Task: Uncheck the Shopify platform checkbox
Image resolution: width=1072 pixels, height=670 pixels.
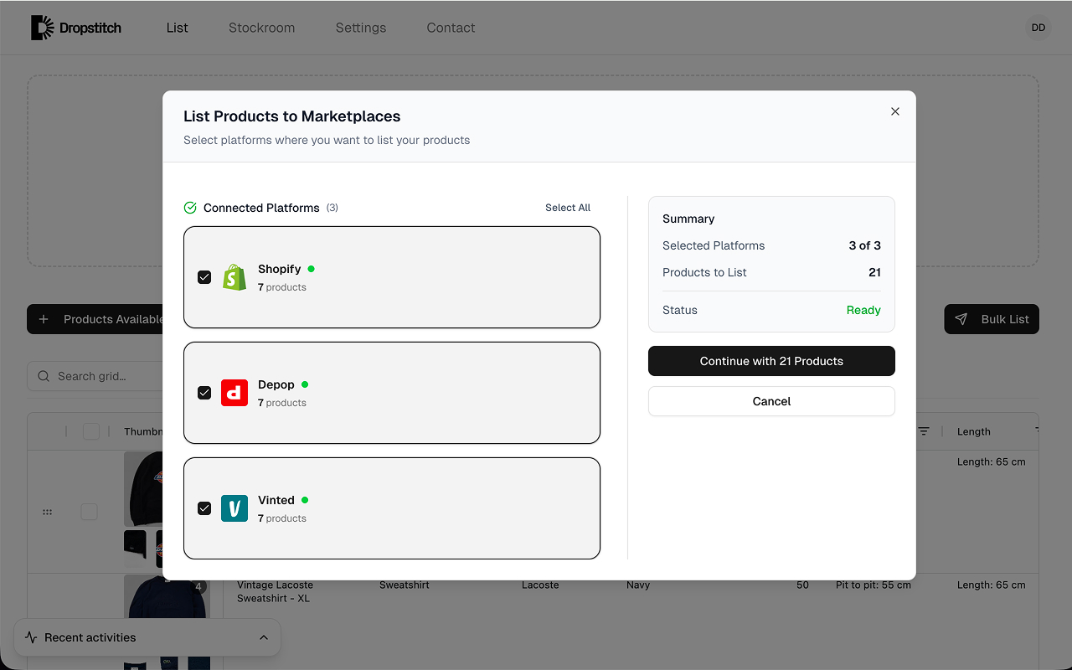Action: [x=204, y=277]
